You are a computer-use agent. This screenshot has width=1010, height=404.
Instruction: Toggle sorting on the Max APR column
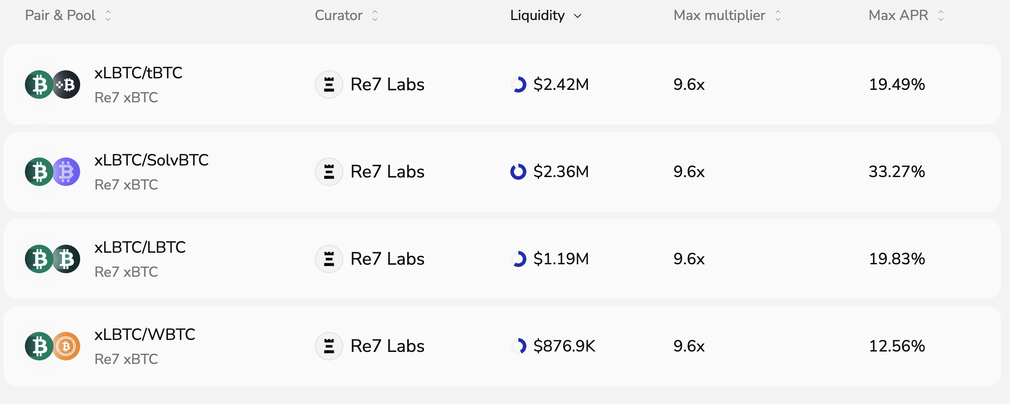(x=941, y=15)
